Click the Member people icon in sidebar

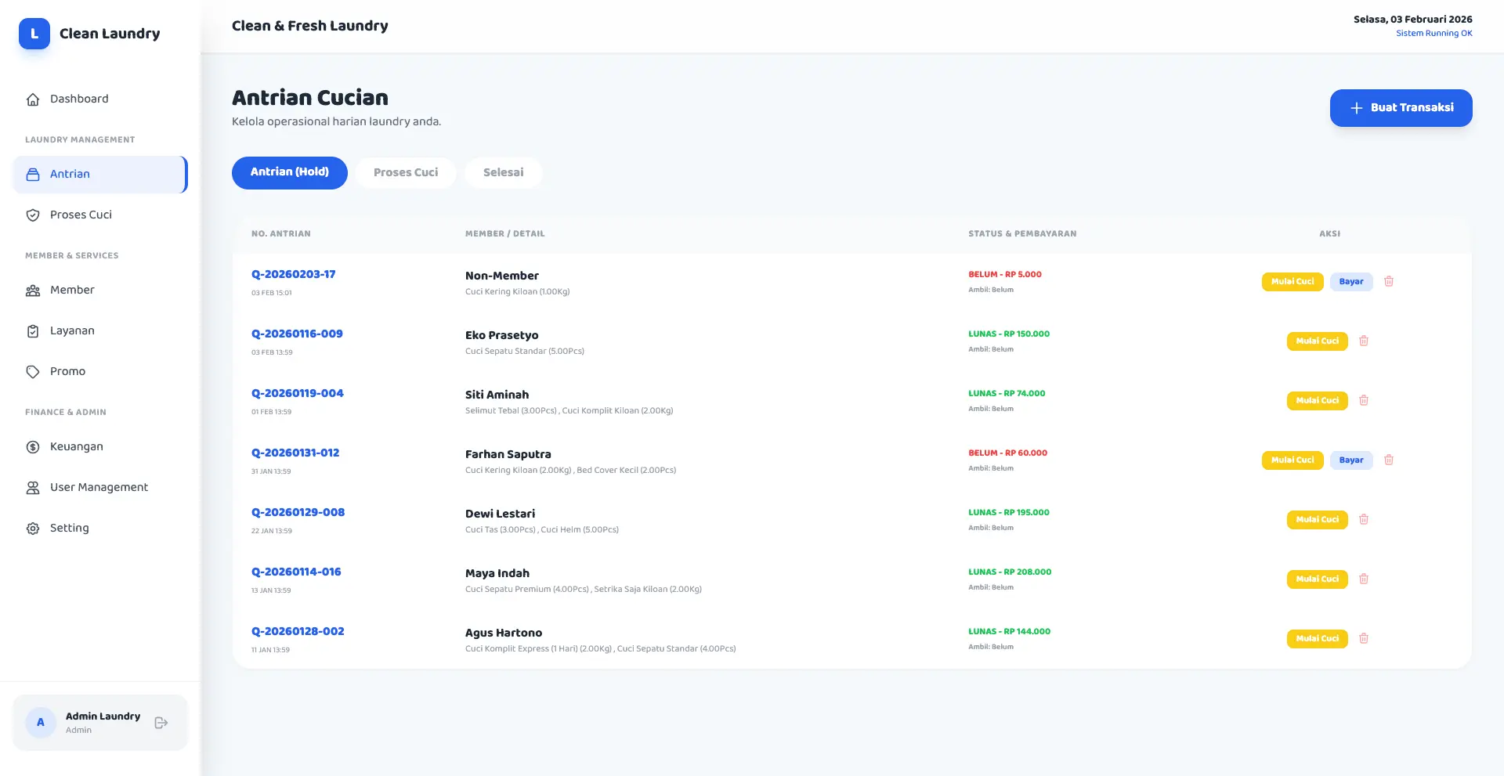tap(33, 291)
